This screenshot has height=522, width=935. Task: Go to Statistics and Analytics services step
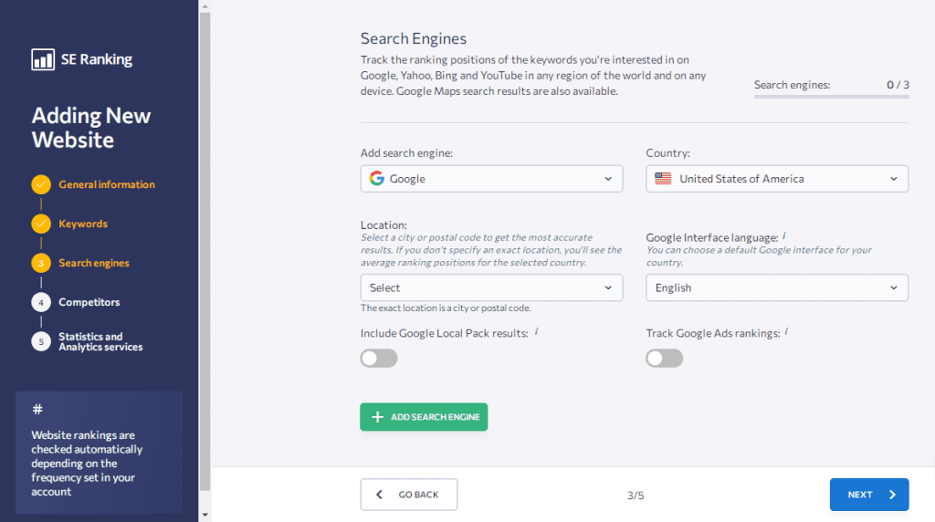click(100, 341)
